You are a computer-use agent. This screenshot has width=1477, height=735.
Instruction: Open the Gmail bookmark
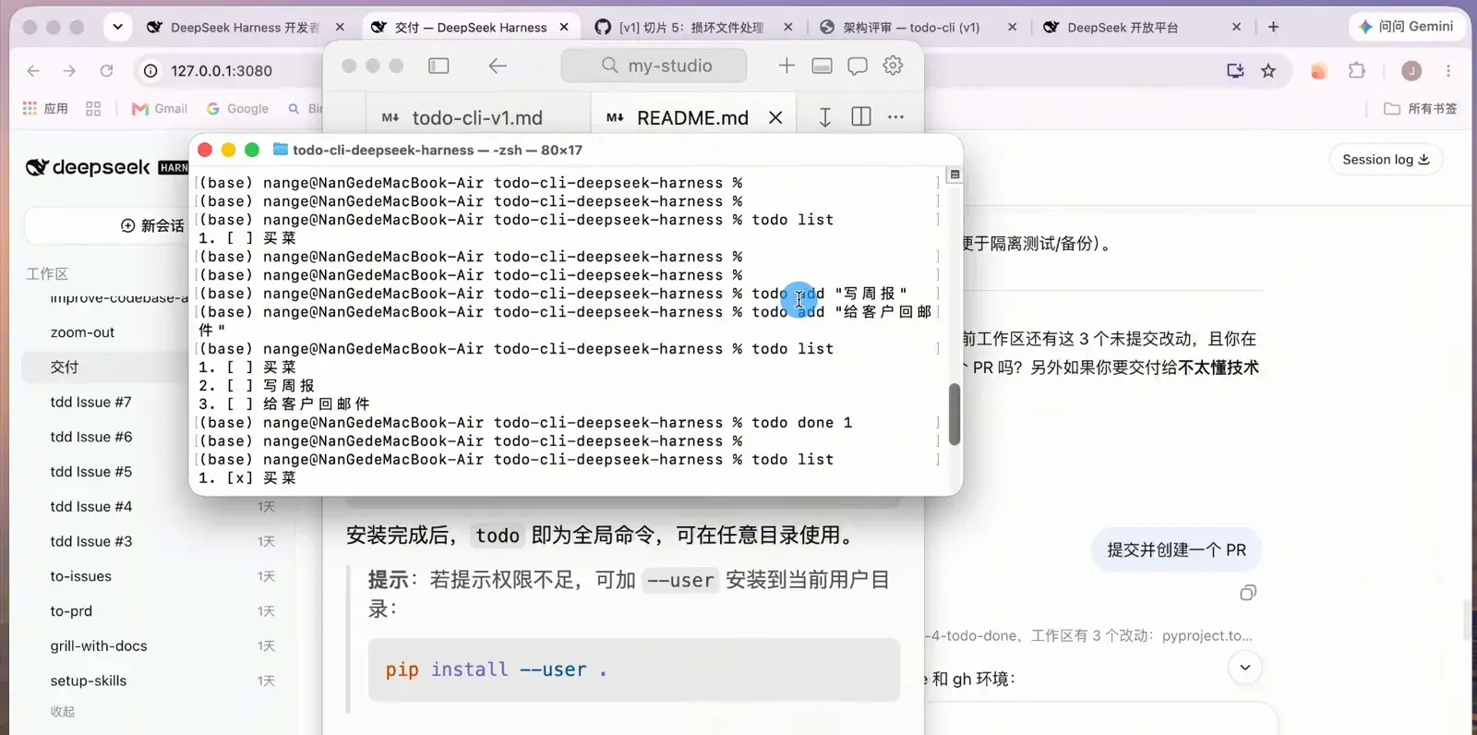(x=160, y=108)
